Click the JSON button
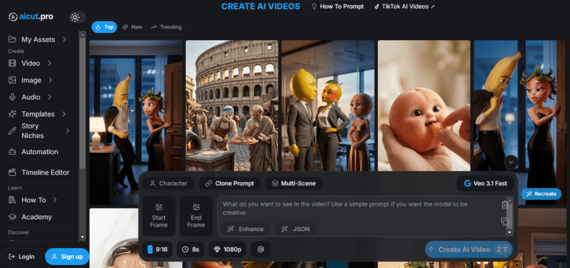This screenshot has width=570, height=268. click(x=295, y=229)
